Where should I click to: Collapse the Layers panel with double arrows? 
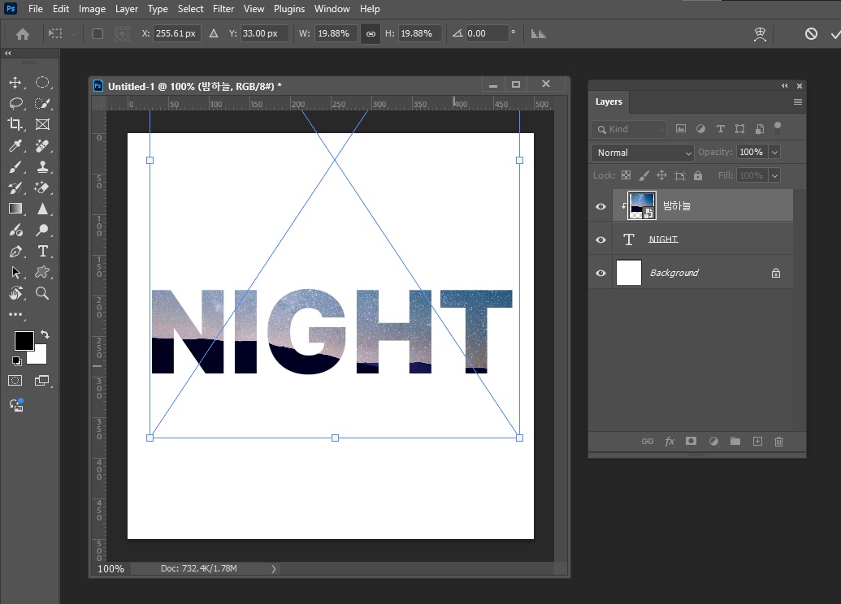(785, 86)
